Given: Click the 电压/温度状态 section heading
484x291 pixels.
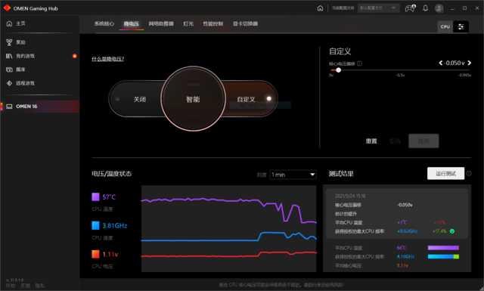Looking at the screenshot, I should [111, 174].
